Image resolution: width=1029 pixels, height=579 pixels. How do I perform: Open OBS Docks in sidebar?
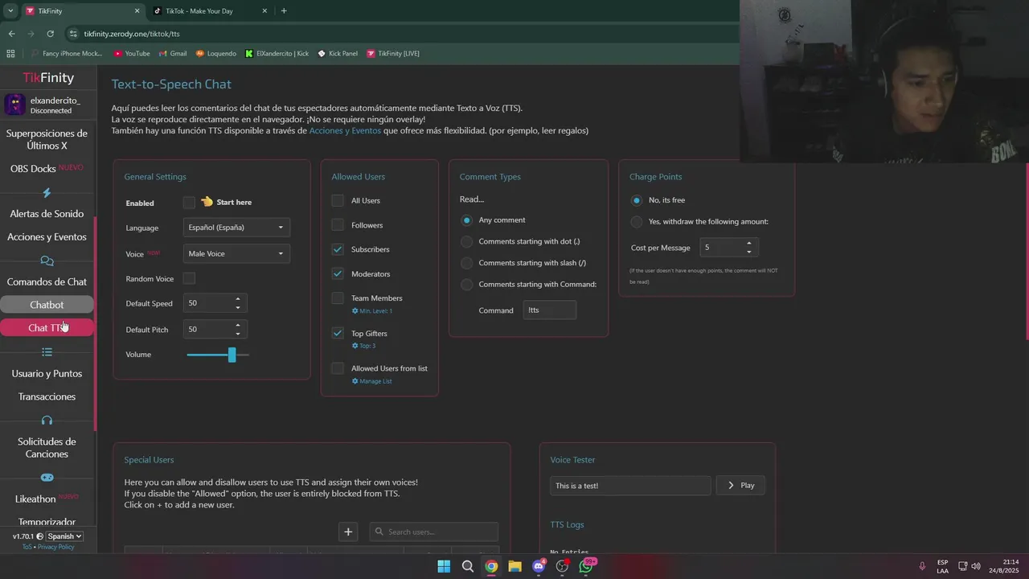[47, 169]
